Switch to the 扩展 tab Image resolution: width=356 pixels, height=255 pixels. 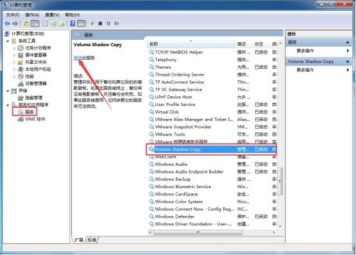point(79,240)
